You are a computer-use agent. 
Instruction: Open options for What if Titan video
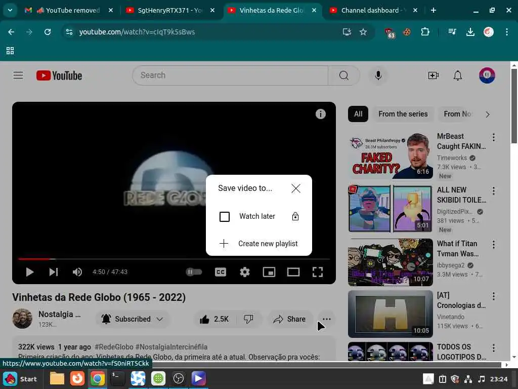point(493,244)
